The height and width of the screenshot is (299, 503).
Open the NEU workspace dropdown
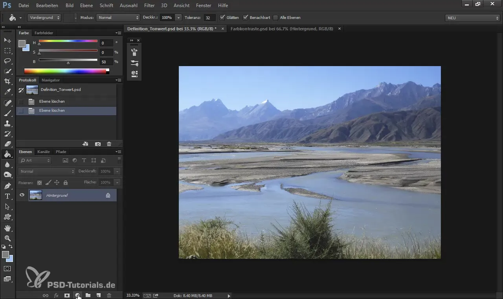tap(472, 18)
